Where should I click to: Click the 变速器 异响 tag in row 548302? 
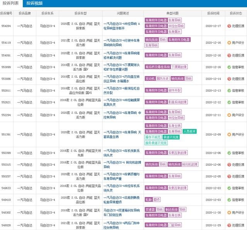(x=154, y=210)
